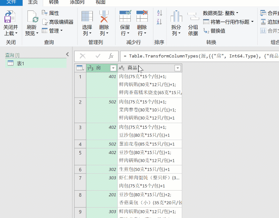The width and height of the screenshot is (279, 218).
Task: Click the append queries (追加) icon
Action: click(x=263, y=22)
